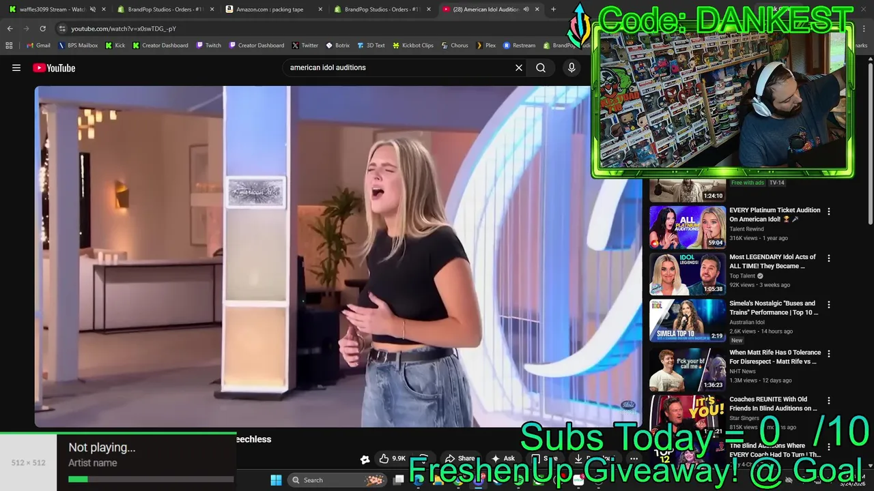Image resolution: width=874 pixels, height=491 pixels.
Task: Clear the YouTube search box text
Action: coord(519,68)
